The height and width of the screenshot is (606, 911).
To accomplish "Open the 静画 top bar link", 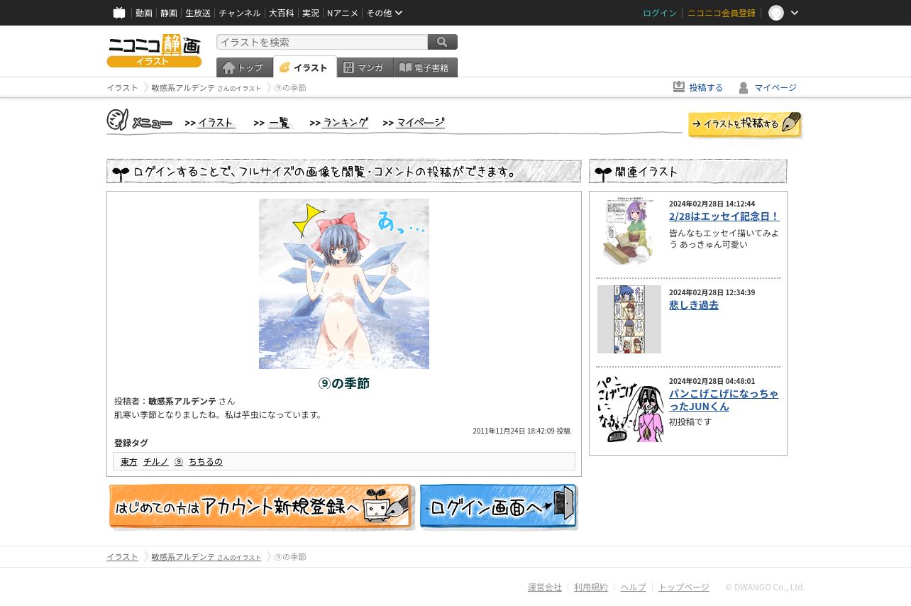I will (169, 13).
